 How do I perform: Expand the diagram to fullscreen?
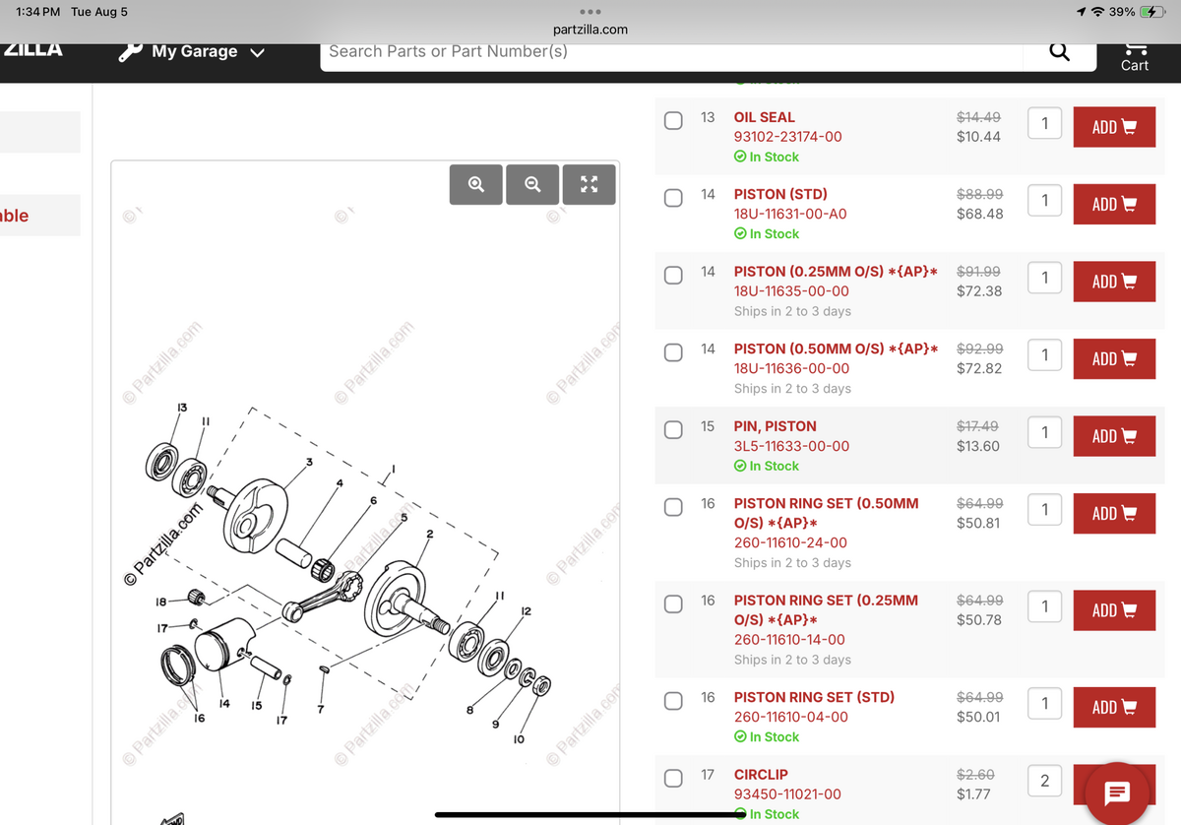pyautogui.click(x=589, y=184)
